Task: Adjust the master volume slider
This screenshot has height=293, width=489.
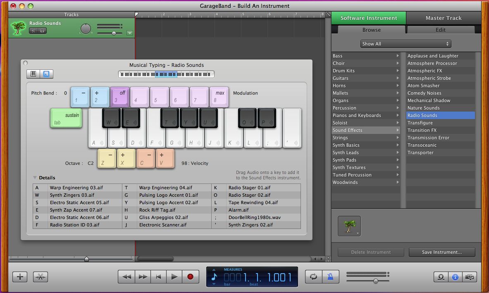Action: (376, 281)
